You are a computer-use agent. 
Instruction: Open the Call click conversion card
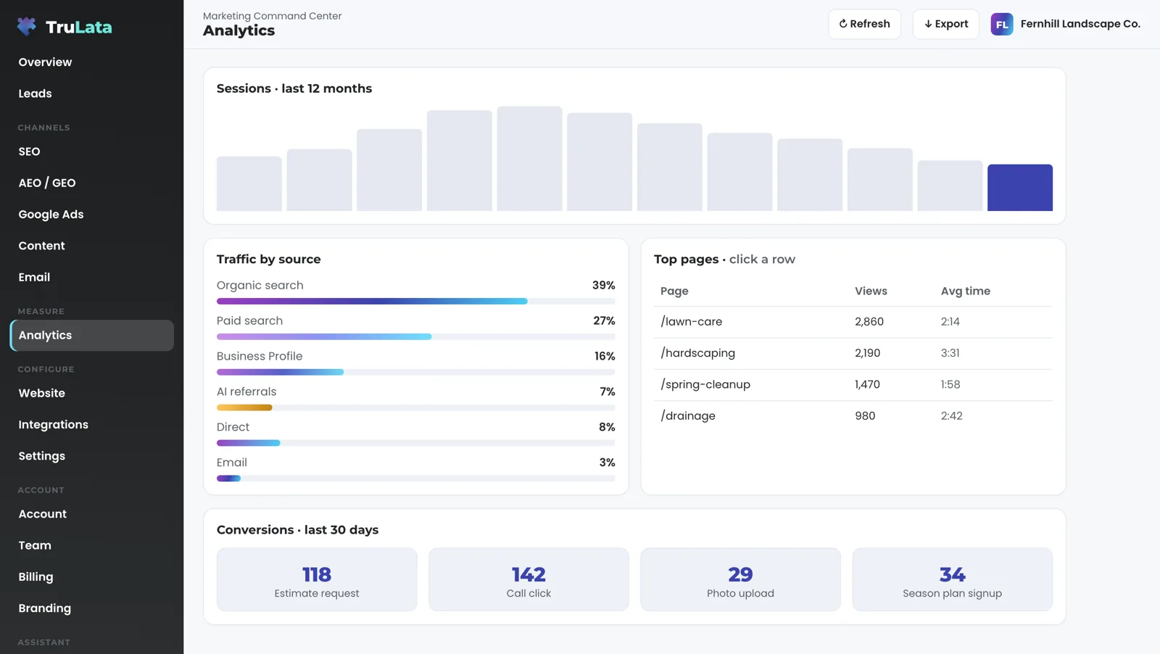529,579
